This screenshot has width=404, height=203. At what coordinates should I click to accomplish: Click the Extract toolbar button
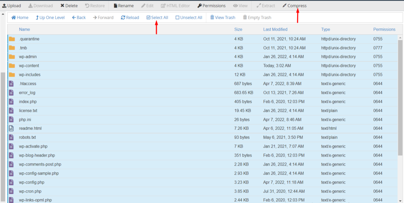(x=266, y=6)
